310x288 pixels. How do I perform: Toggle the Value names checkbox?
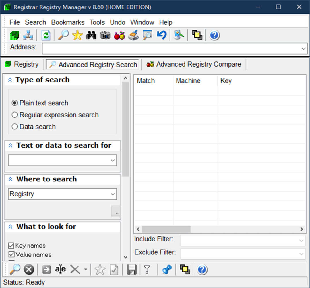point(11,254)
